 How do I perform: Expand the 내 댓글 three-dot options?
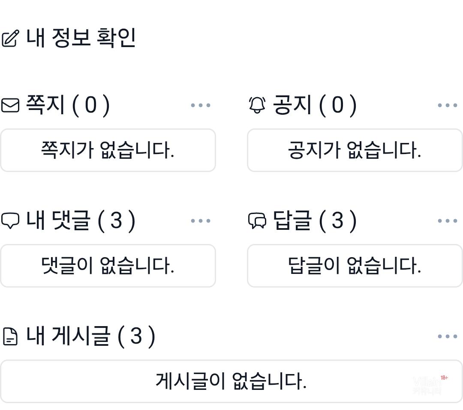pos(201,221)
